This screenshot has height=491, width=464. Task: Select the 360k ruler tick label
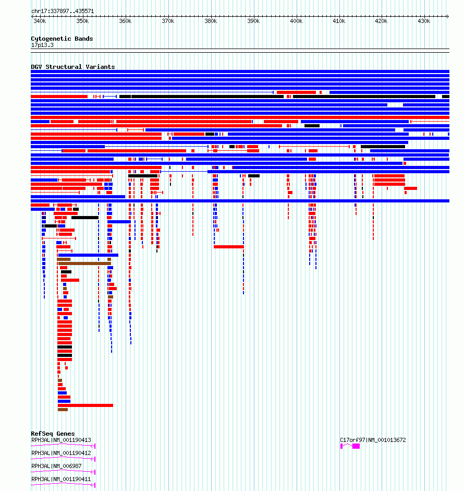(125, 21)
